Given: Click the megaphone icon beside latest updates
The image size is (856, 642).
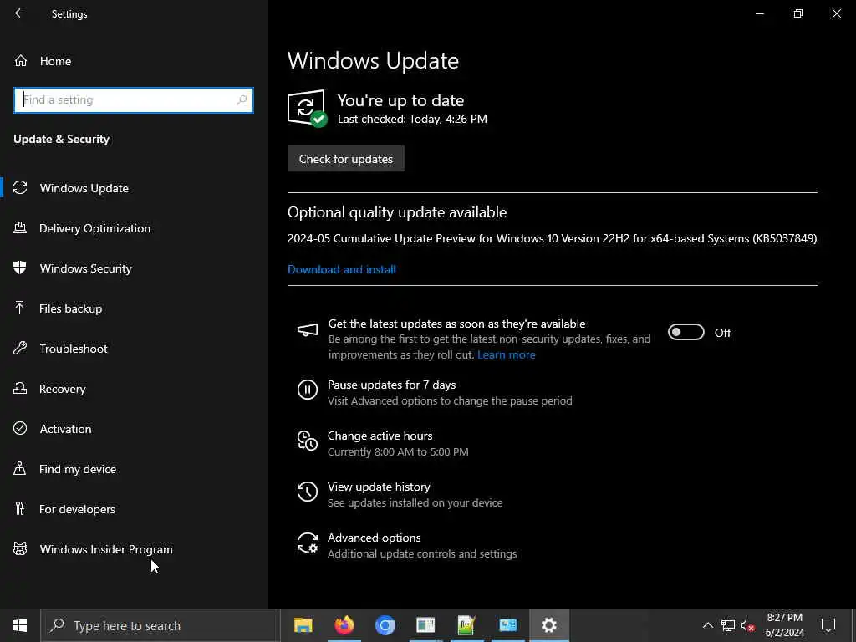Looking at the screenshot, I should tap(308, 329).
